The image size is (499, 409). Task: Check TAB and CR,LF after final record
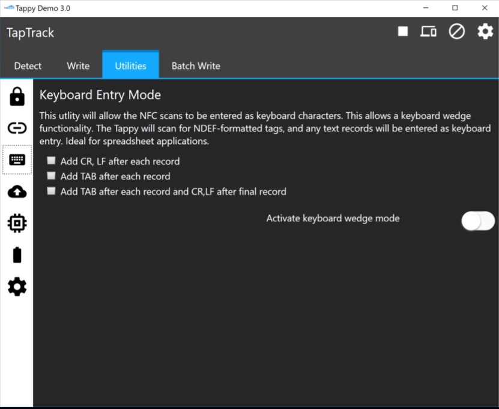(52, 191)
